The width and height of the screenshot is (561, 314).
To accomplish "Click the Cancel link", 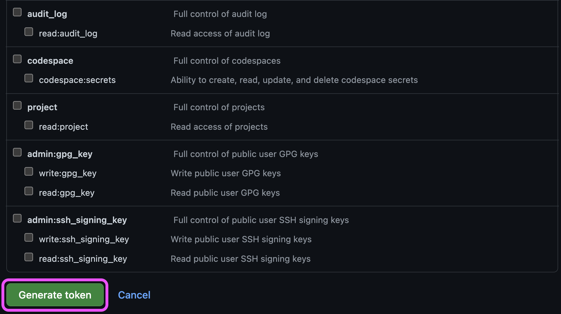I will 134,295.
